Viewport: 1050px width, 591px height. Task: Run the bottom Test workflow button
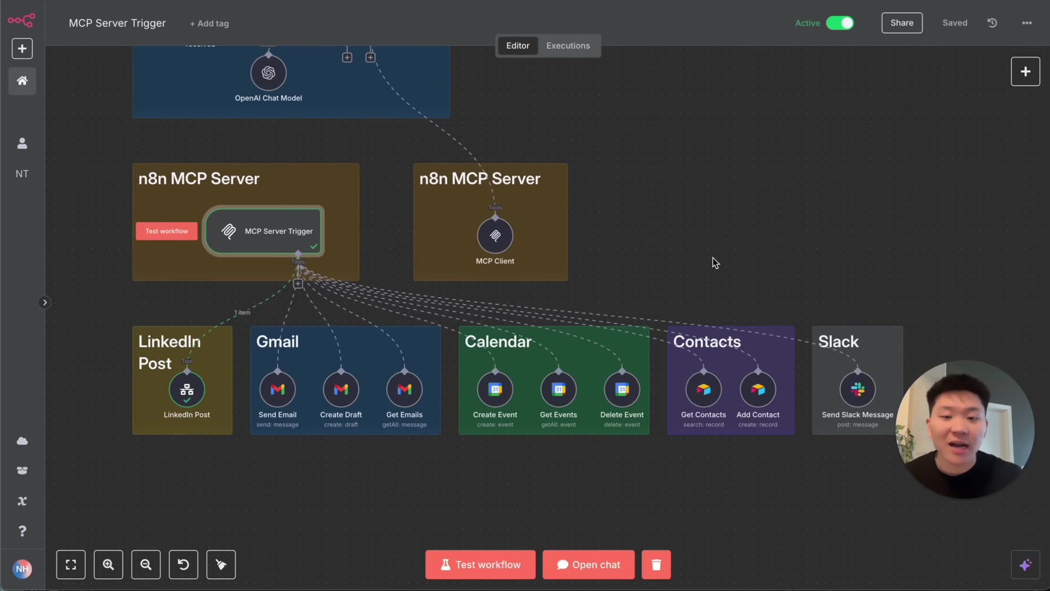pos(480,565)
